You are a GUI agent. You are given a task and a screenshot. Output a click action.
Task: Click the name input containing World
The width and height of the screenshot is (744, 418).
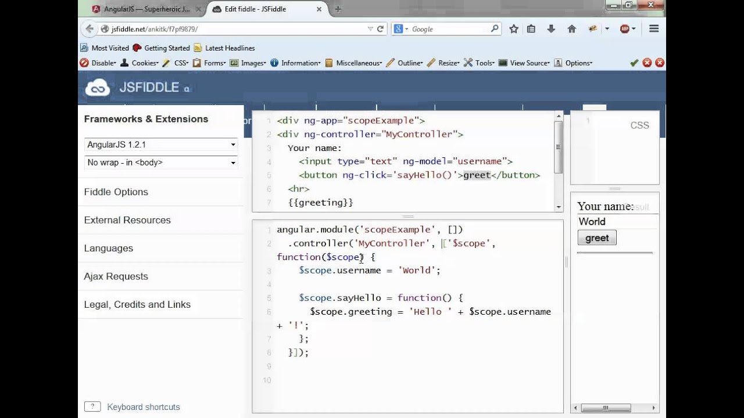[x=618, y=221]
